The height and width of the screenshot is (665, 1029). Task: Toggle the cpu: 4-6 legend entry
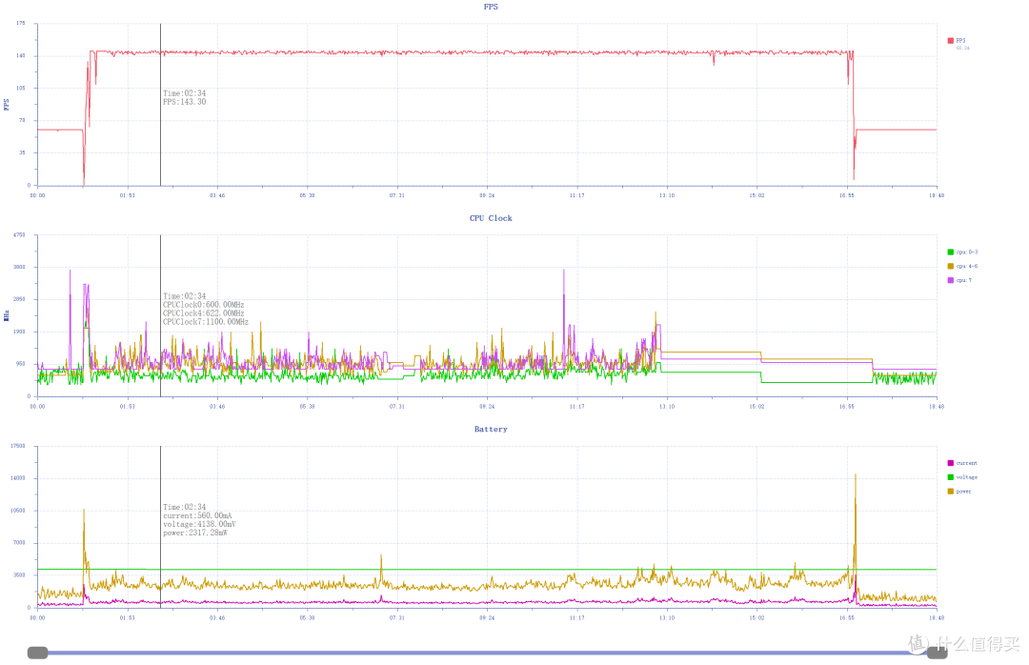(962, 266)
